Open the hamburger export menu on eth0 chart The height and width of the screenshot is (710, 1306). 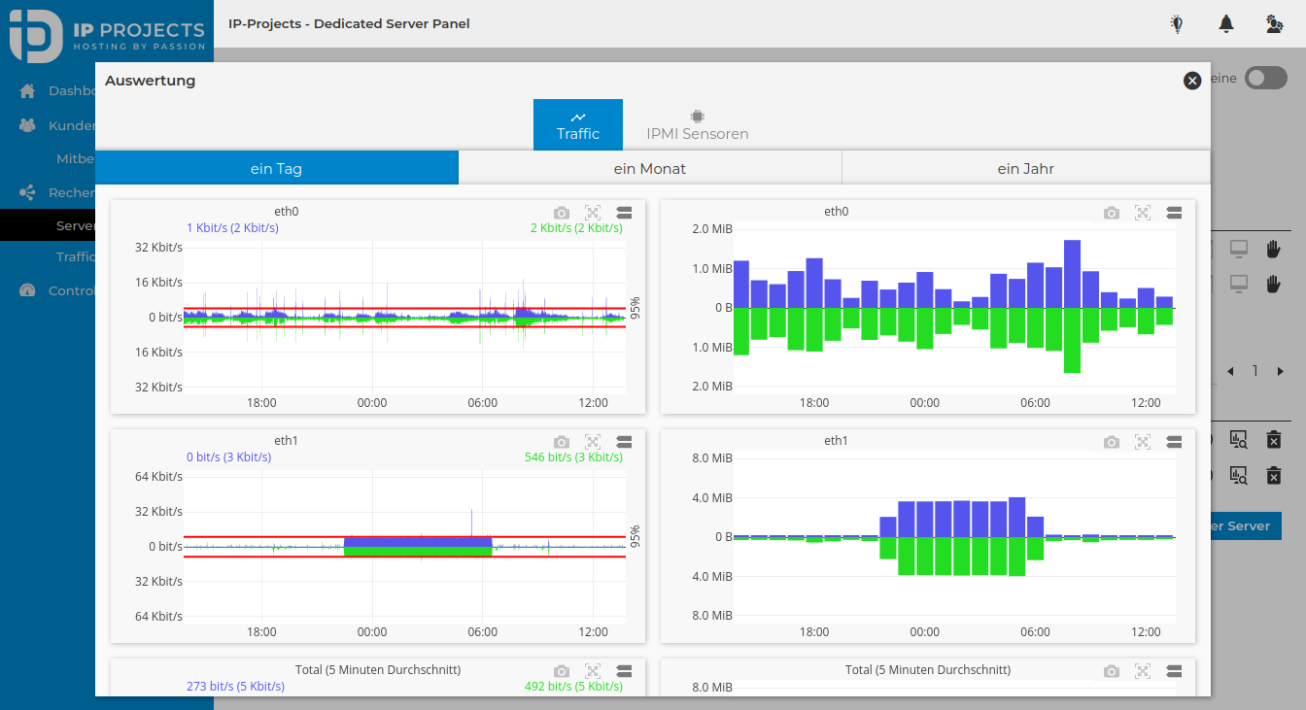624,212
